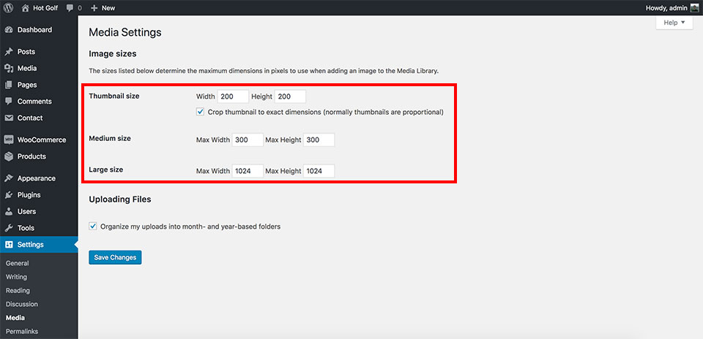703x339 pixels.
Task: Click the Media Settings page heading
Action: (125, 32)
